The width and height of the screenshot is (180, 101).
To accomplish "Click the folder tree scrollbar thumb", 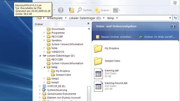I will 89,93.
